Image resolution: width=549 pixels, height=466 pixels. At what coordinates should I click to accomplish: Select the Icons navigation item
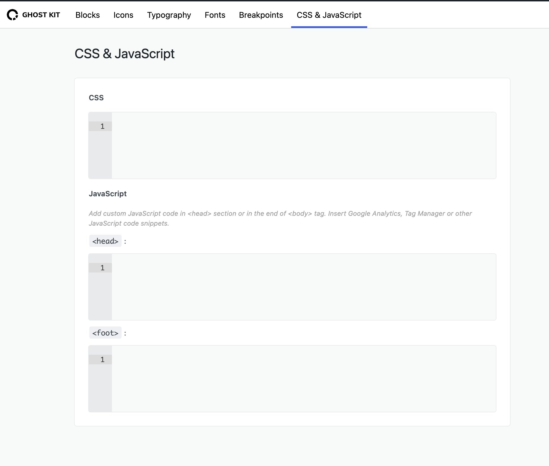123,15
